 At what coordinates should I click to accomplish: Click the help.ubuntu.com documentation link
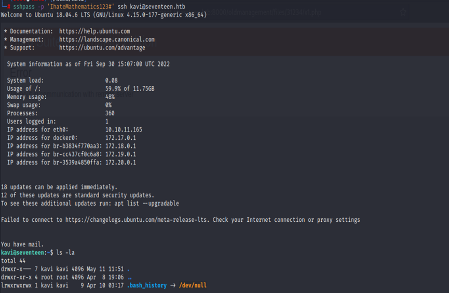94,32
